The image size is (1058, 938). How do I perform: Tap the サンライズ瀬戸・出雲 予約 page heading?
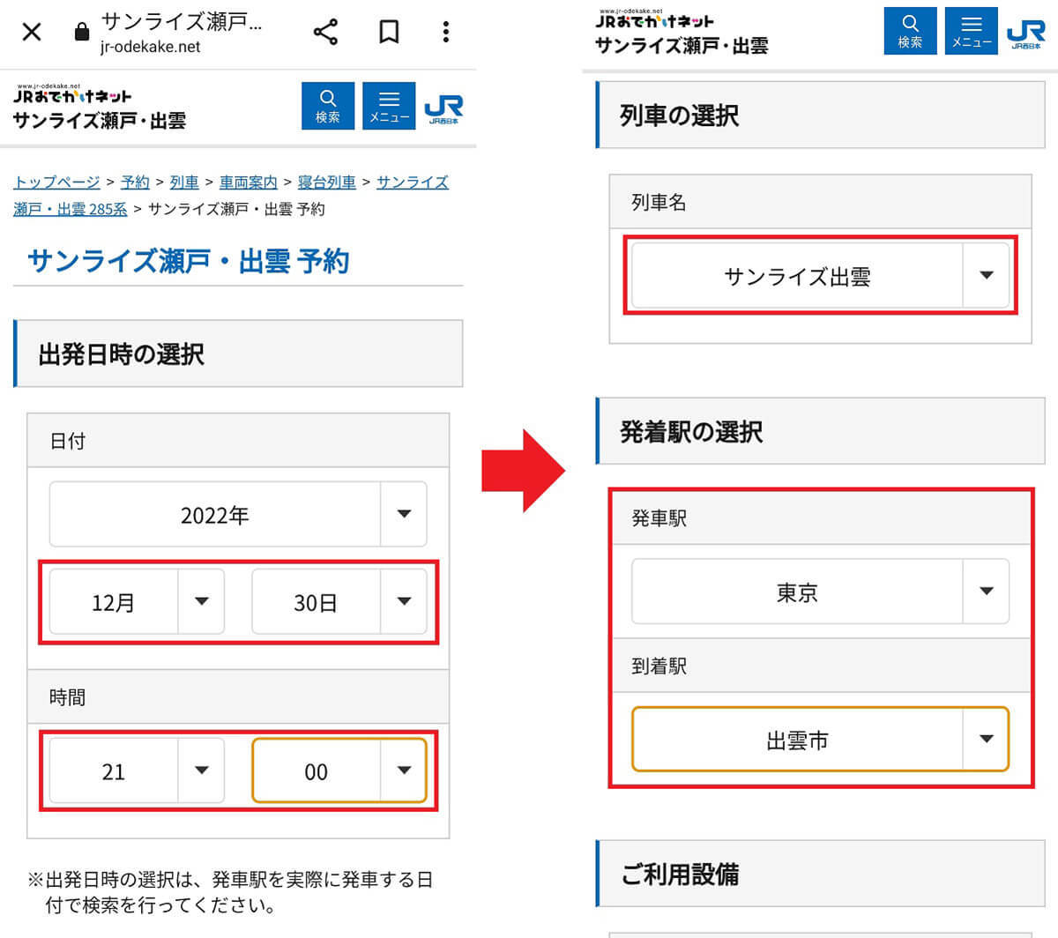[189, 261]
